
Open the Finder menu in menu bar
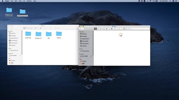click(x=7, y=1)
